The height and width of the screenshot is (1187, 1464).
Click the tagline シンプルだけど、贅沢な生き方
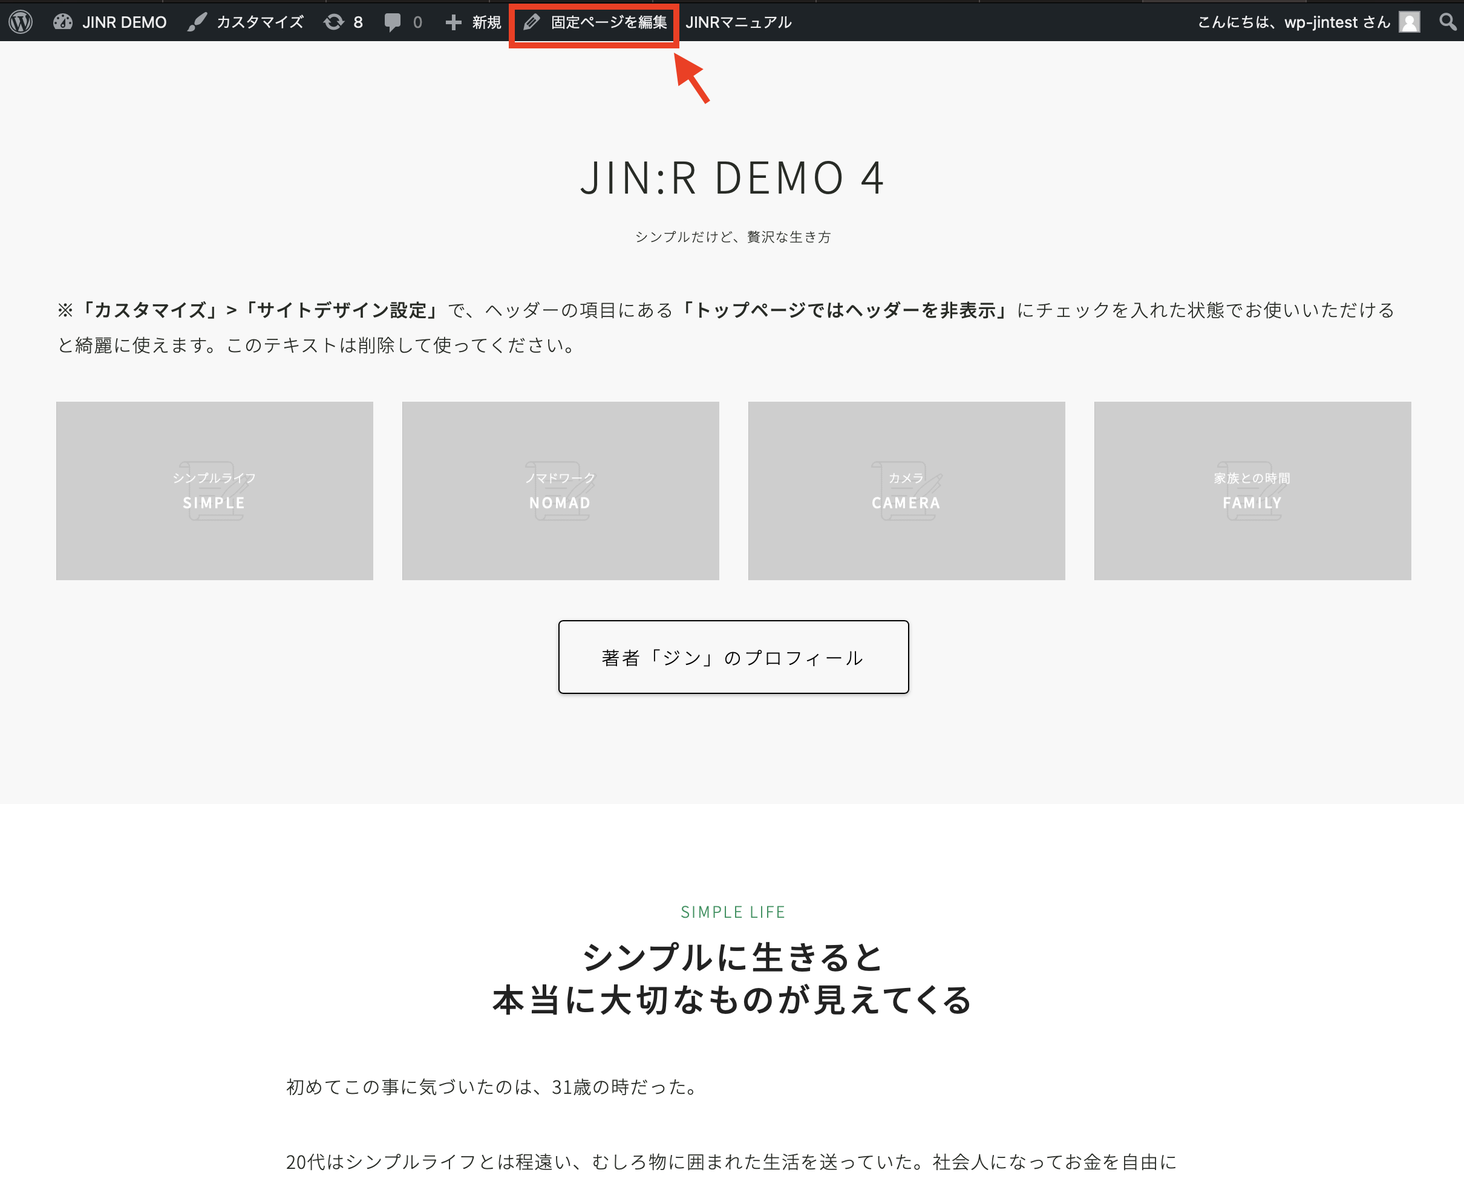(733, 237)
